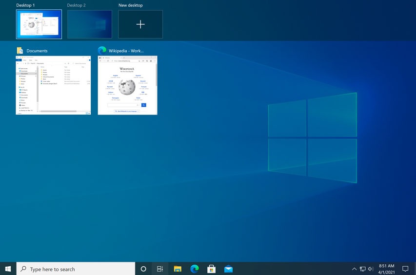
Task: Expand the hidden system tray icons
Action: pos(354,269)
